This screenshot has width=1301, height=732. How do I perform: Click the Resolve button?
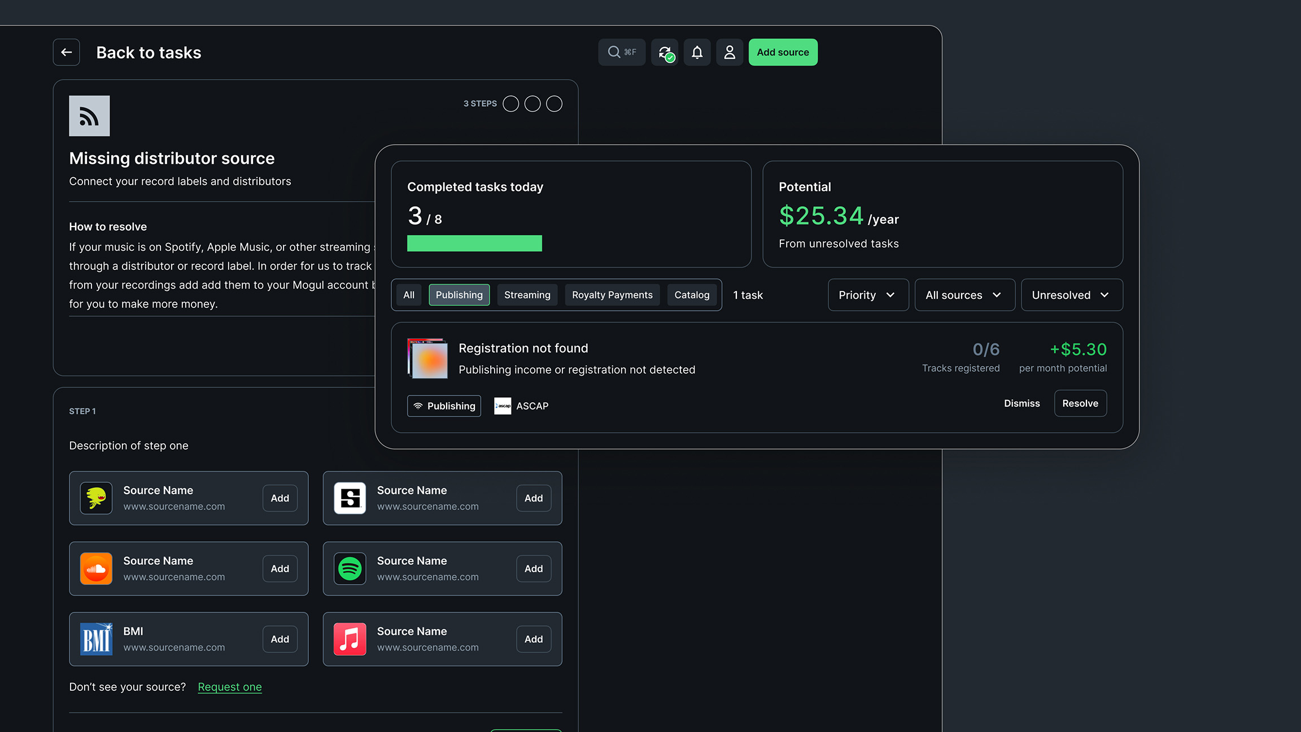(1080, 403)
